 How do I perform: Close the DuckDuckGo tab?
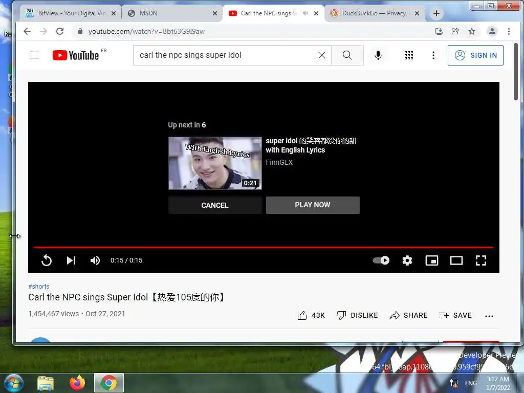417,13
